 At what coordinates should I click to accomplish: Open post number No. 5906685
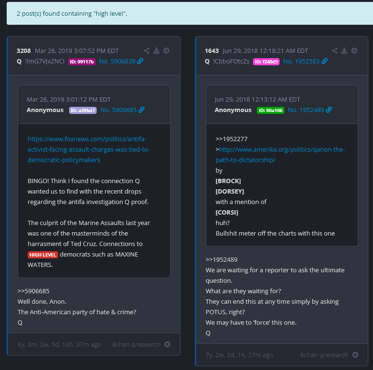pos(119,110)
